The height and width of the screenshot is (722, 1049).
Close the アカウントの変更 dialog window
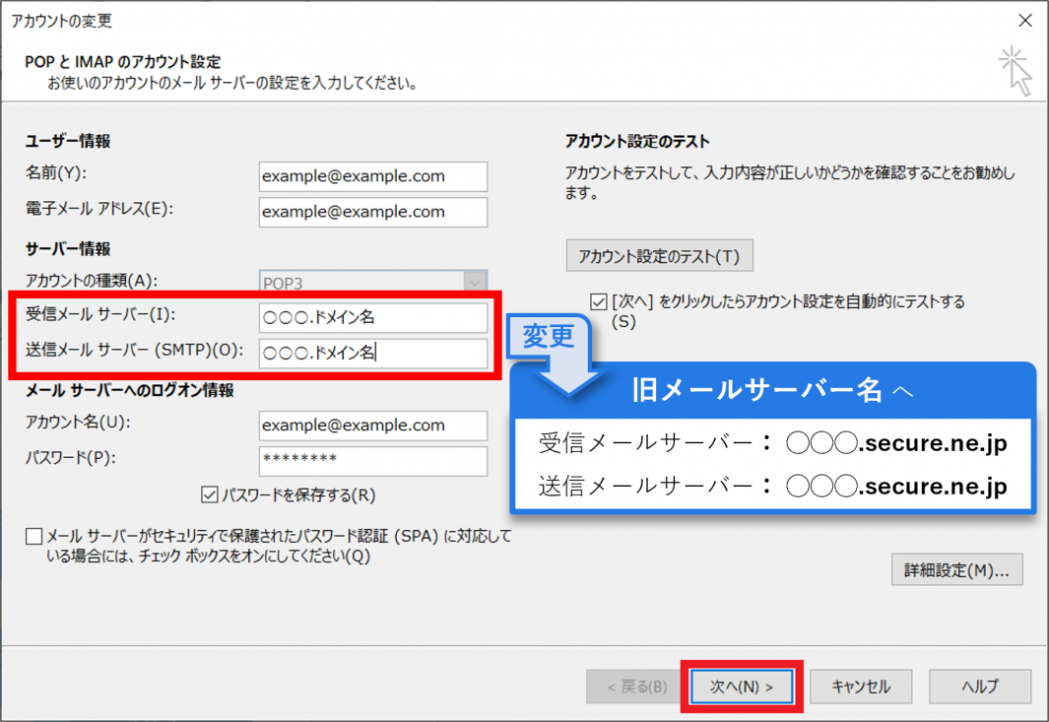(1024, 21)
